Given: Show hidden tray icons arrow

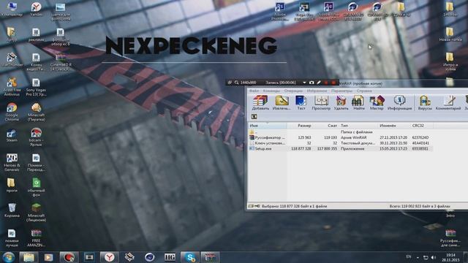Looking at the screenshot, I should pos(418,258).
